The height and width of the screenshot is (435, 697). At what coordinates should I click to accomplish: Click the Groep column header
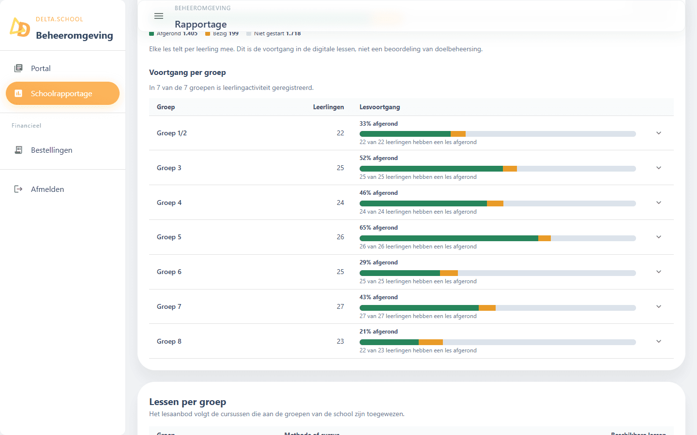point(166,107)
